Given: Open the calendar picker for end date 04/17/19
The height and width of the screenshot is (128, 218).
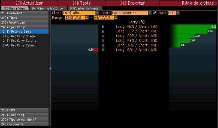Looking at the screenshot, I should pyautogui.click(x=116, y=18).
